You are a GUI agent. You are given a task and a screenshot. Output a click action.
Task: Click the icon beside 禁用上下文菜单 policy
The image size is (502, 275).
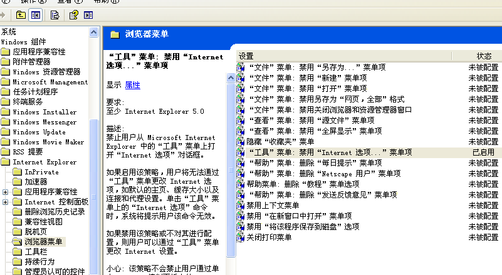coord(241,205)
